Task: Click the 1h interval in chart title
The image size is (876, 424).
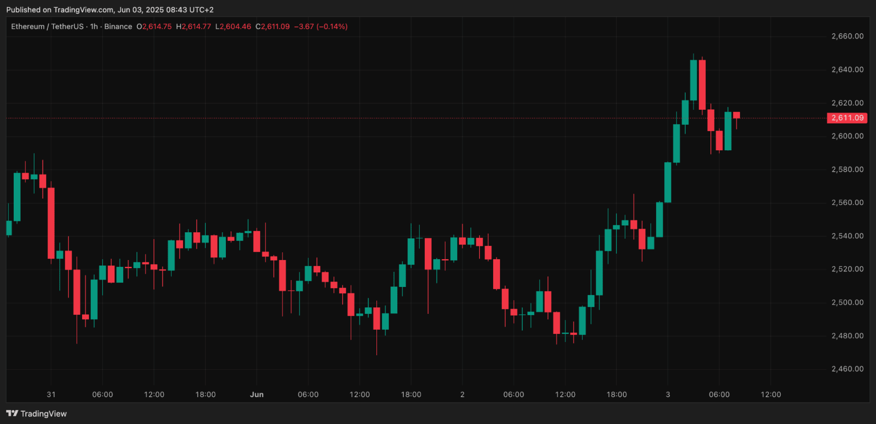Action: point(94,26)
